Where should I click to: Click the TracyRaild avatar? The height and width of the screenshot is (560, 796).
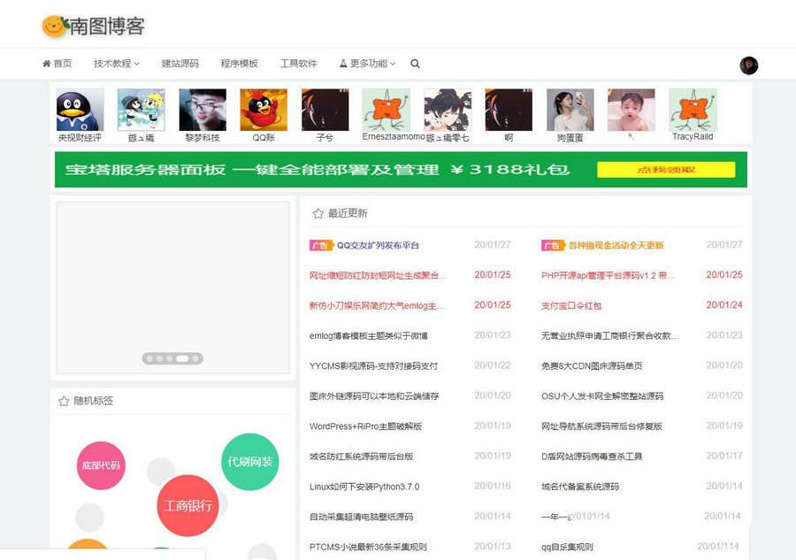pos(693,110)
